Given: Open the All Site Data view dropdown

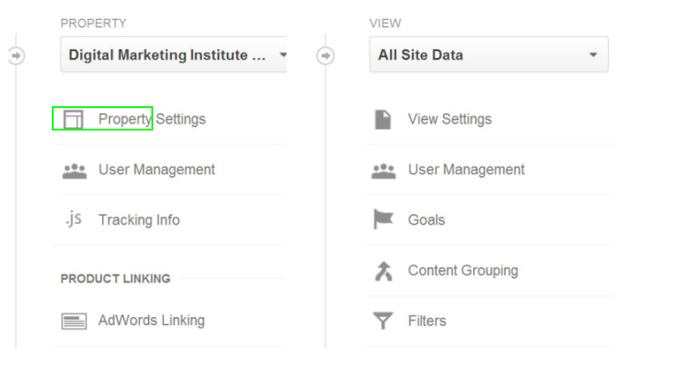Looking at the screenshot, I should tap(489, 54).
